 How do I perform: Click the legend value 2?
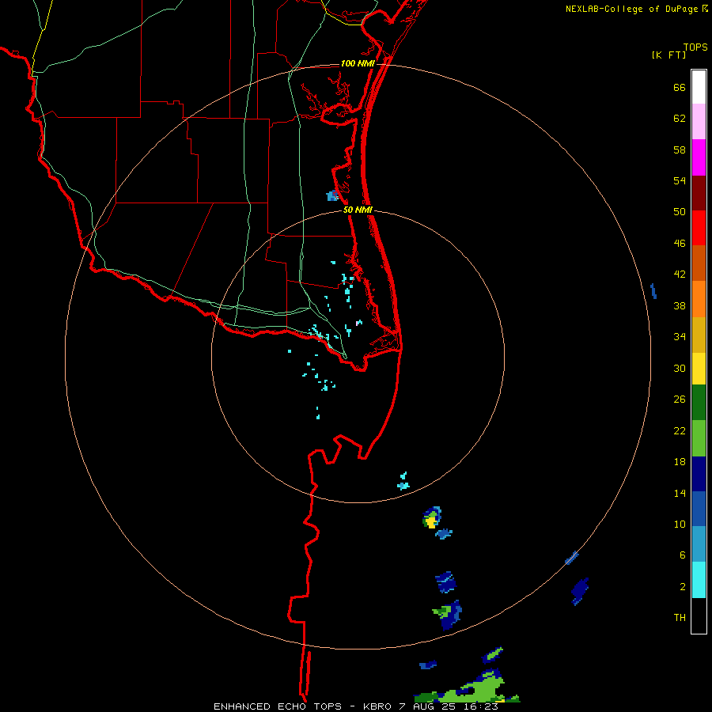(x=683, y=587)
